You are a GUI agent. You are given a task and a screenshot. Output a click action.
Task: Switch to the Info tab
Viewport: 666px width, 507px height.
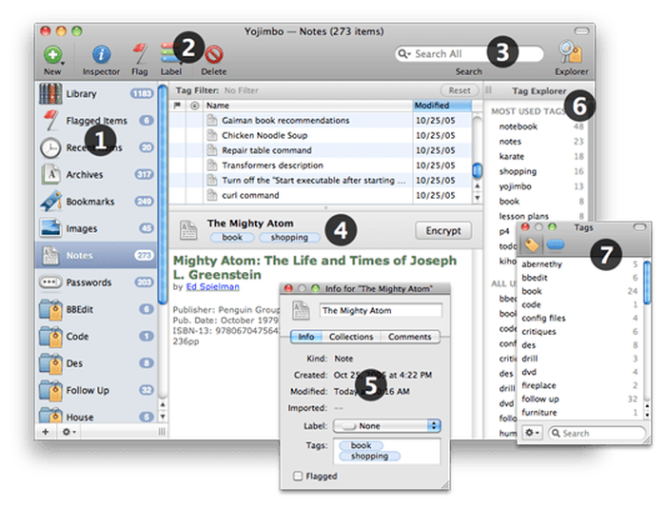306,337
